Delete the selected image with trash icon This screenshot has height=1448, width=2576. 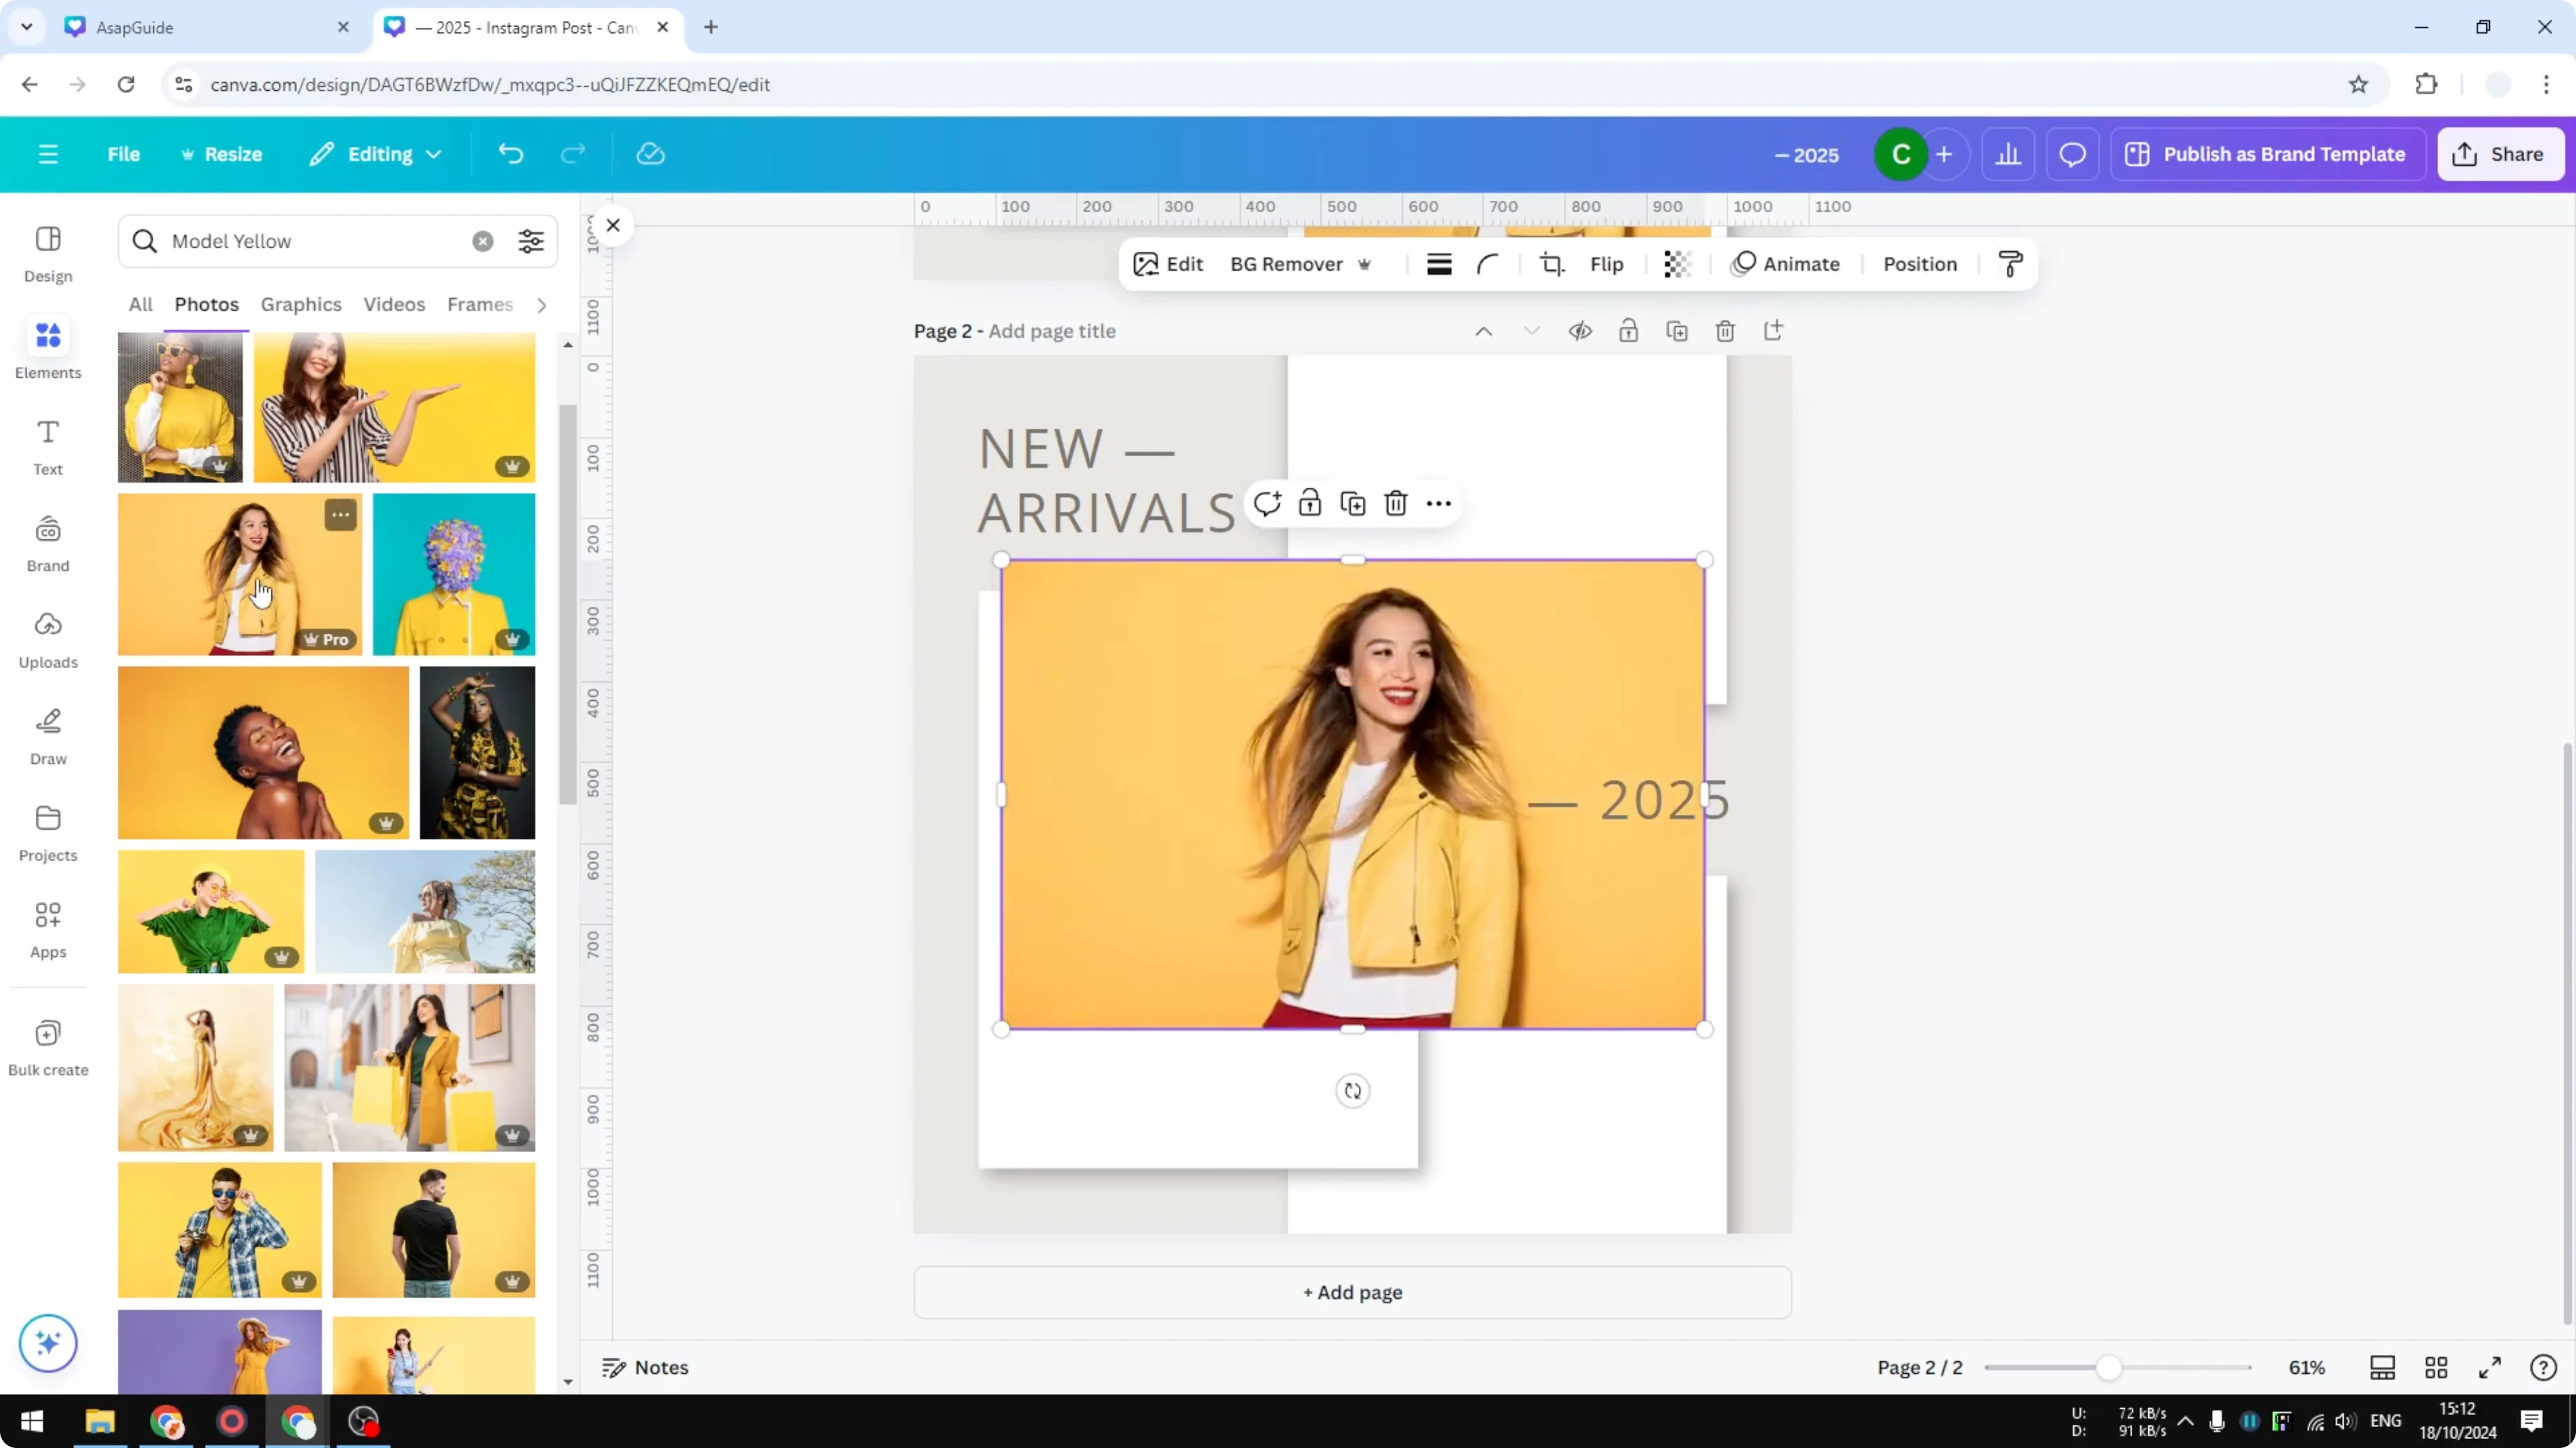tap(1396, 503)
